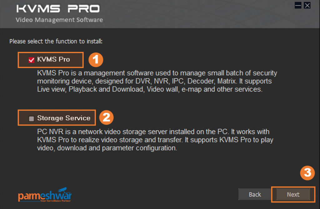Click the camera icon above parmeshwar
Image resolution: width=320 pixels, height=209 pixels.
(x=64, y=189)
